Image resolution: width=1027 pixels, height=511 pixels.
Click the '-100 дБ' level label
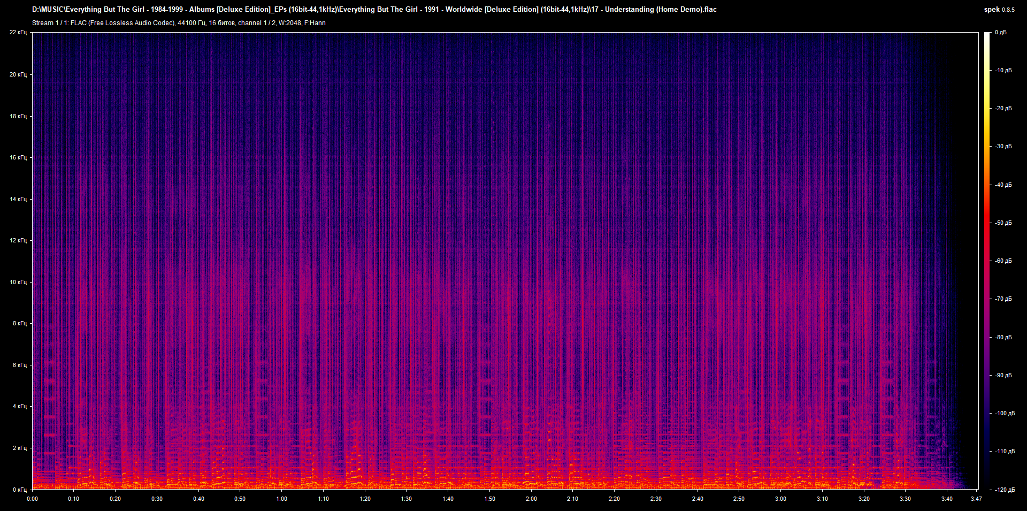(1005, 413)
